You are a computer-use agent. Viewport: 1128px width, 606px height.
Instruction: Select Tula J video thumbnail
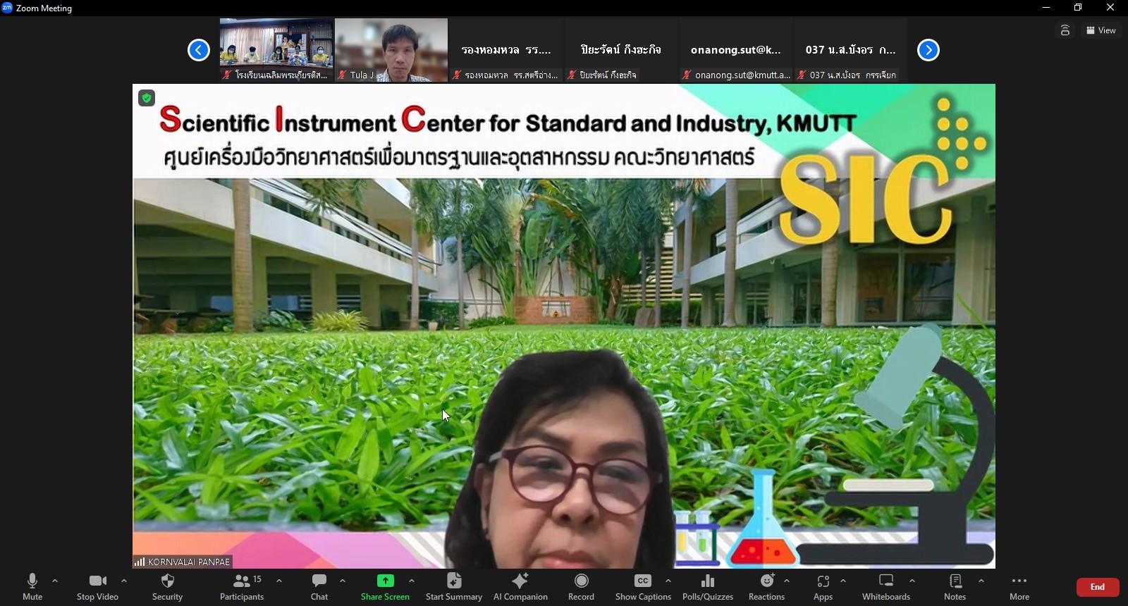[x=391, y=50]
